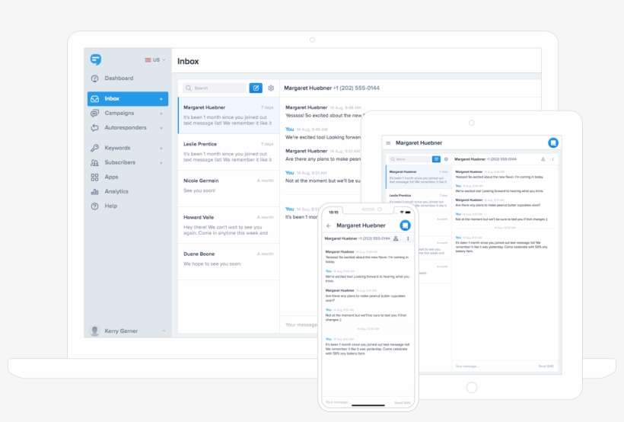Open the Subscribers menu item

(x=120, y=163)
